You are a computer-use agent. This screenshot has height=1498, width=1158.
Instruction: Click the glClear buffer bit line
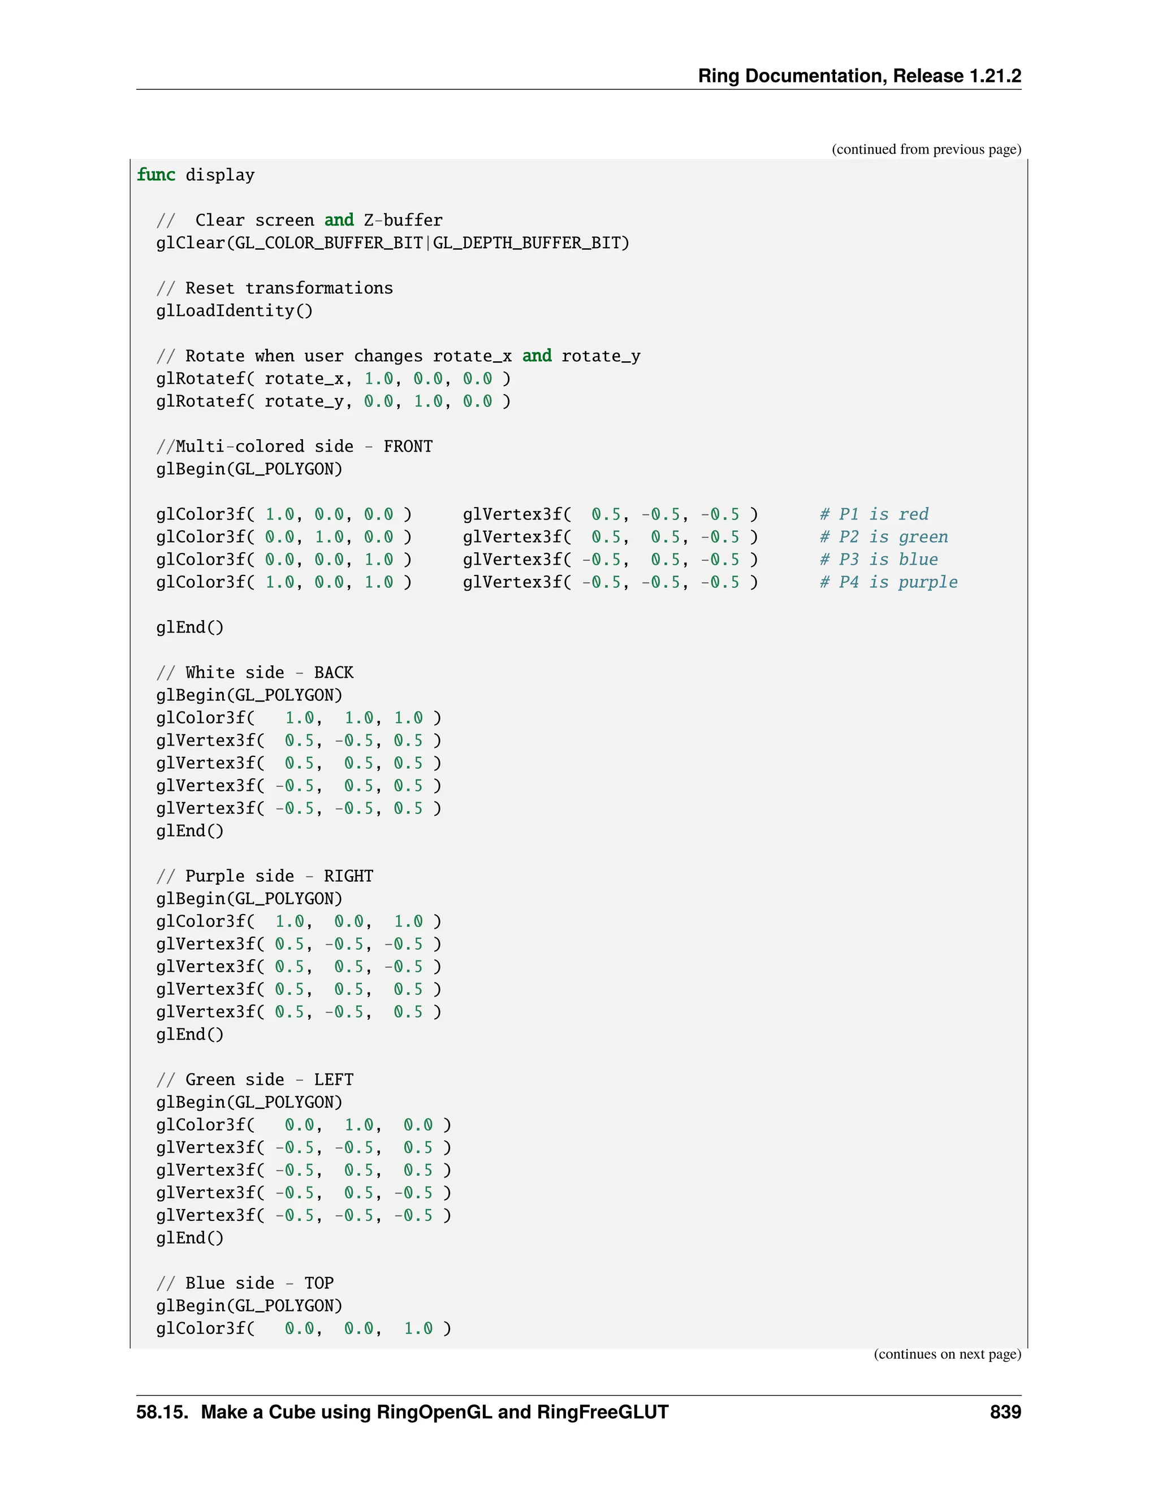click(392, 243)
